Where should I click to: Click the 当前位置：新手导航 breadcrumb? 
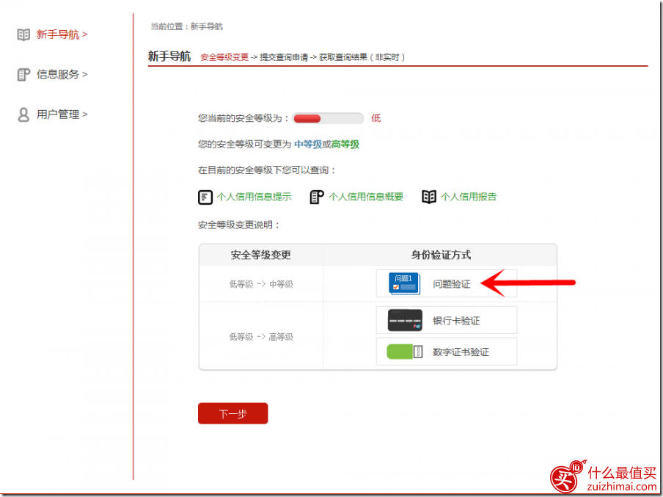pos(186,26)
